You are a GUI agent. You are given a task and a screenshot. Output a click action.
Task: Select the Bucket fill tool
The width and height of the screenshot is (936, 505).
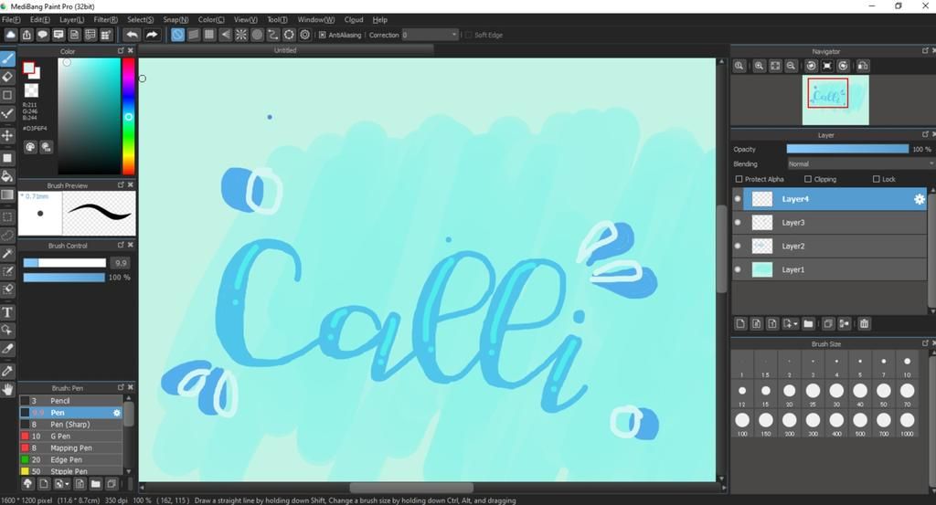point(7,176)
